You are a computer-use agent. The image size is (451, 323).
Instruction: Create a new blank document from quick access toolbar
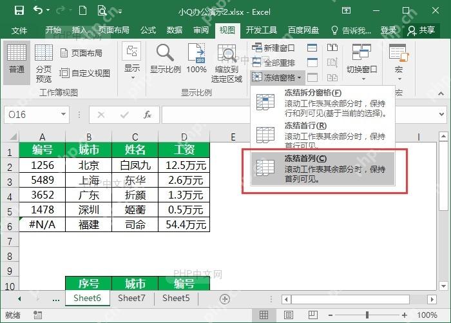(83, 11)
